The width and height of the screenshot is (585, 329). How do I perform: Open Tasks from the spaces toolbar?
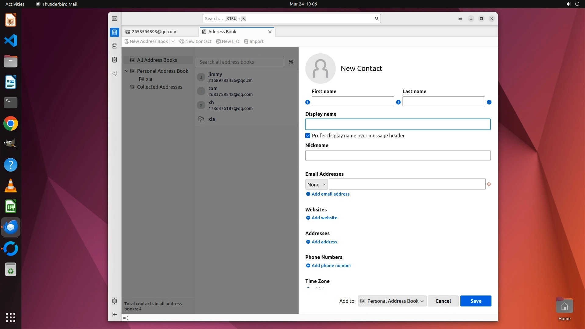pos(115,60)
